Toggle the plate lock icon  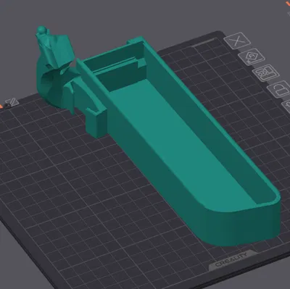(279, 89)
